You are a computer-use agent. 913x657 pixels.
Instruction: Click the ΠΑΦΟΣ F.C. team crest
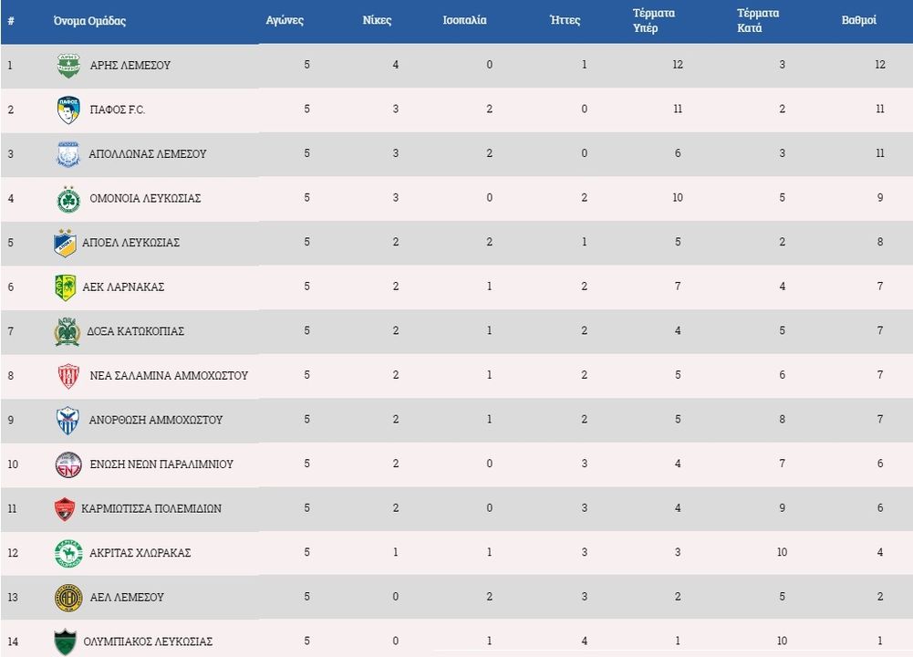pos(68,109)
